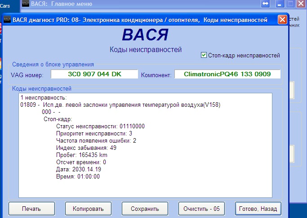Click the ВАСЯ icon in Главное меню window title
This screenshot has width=307, height=218.
coord(26,3)
